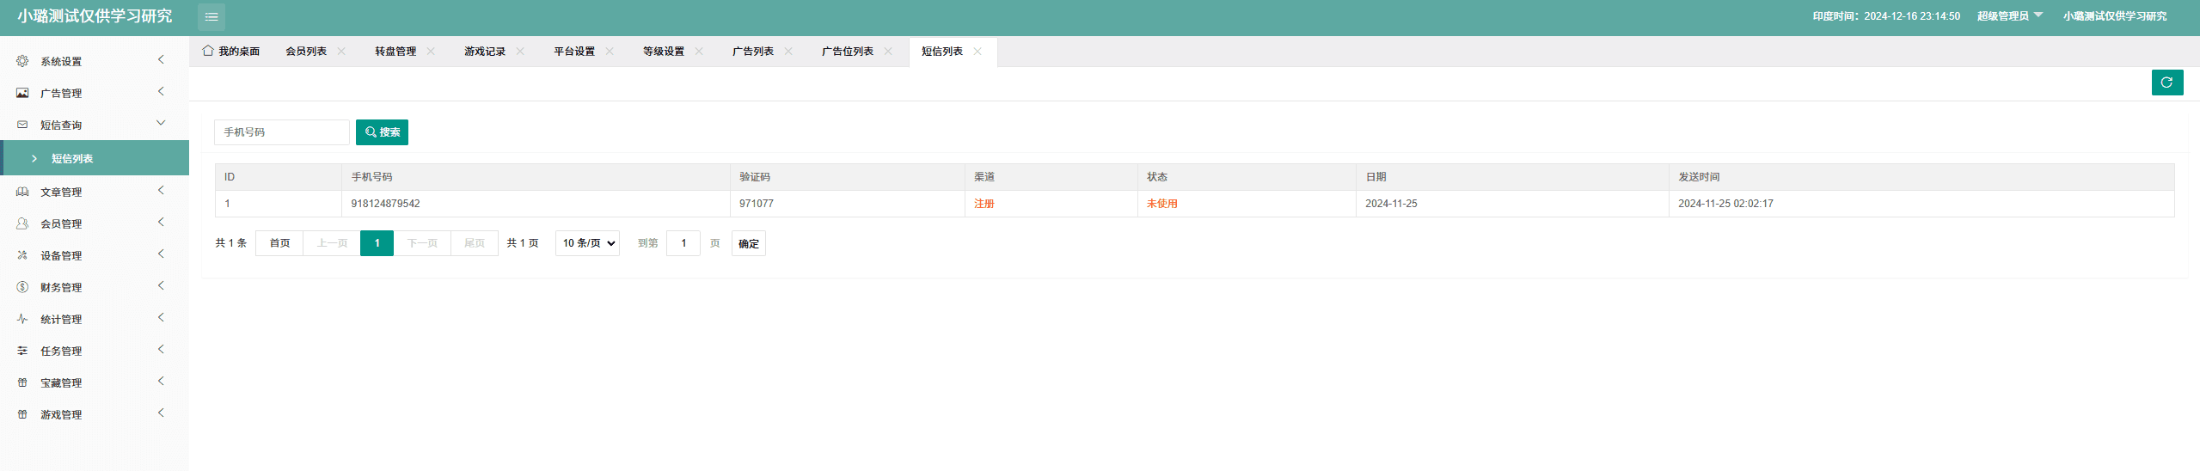Viewport: 2200px width, 471px height.
Task: Click the current page 1 button
Action: point(377,243)
